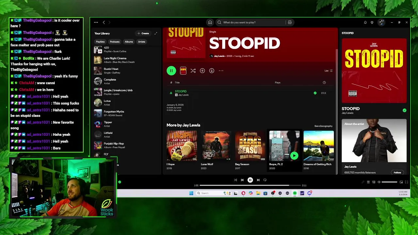
Task: Open the Create dropdown in Your Library
Action: pos(143,33)
